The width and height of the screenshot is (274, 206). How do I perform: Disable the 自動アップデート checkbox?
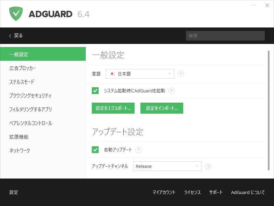[x=95, y=150]
